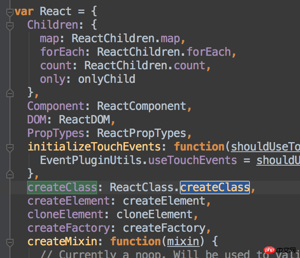300x258 pixels.
Task: Collapse the 'Children: {' fold marker
Action: [10, 26]
